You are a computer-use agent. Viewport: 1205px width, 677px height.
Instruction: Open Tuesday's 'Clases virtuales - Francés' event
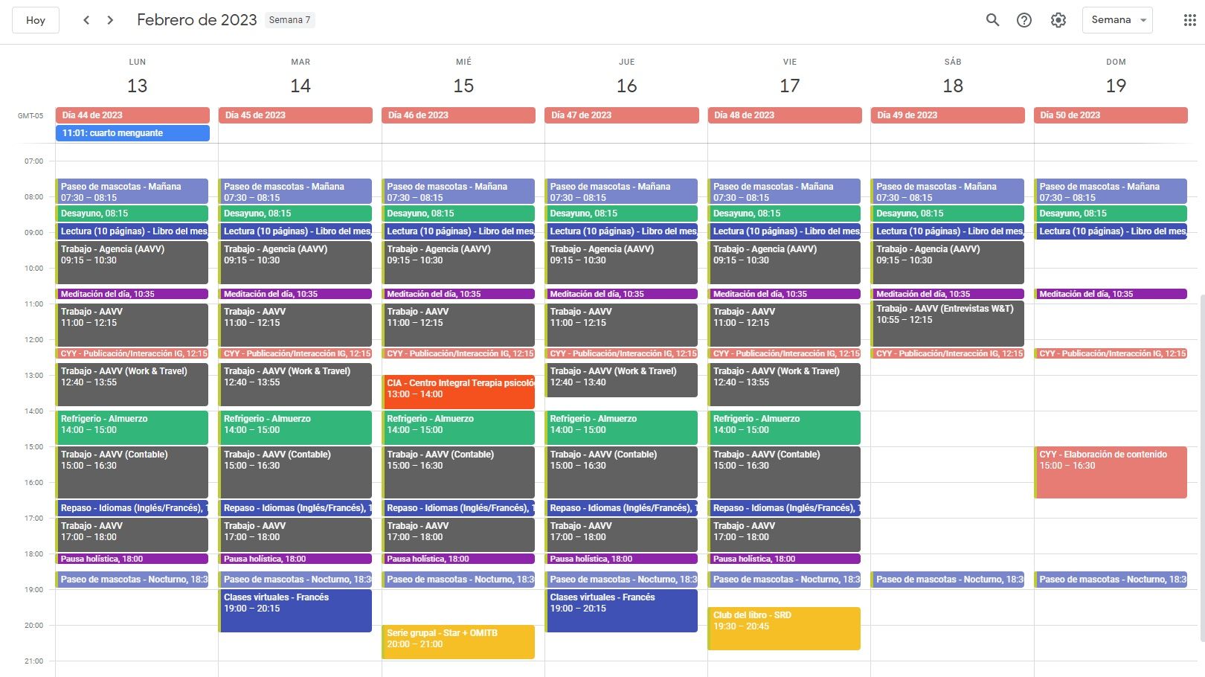point(295,611)
